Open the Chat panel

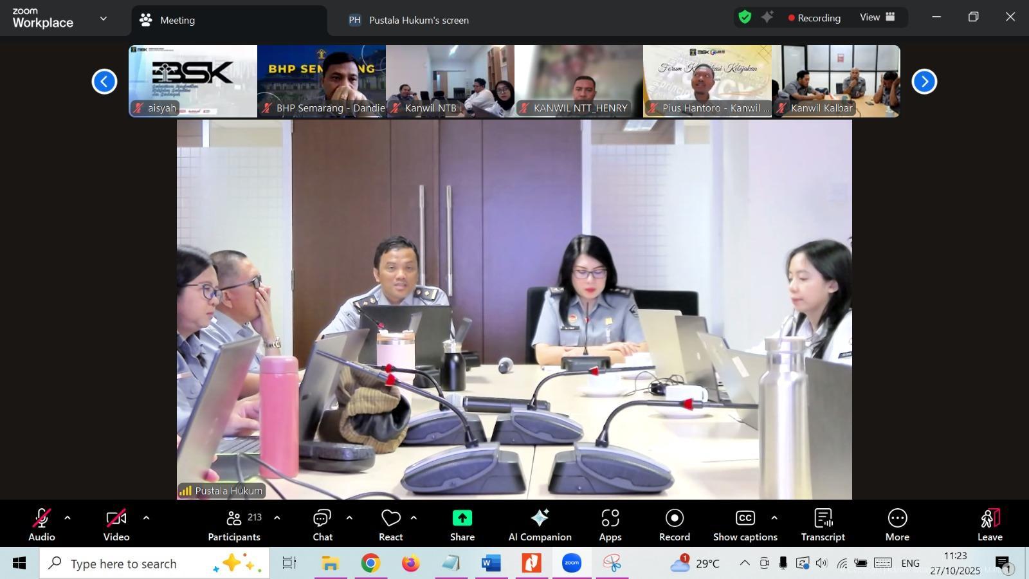point(322,524)
